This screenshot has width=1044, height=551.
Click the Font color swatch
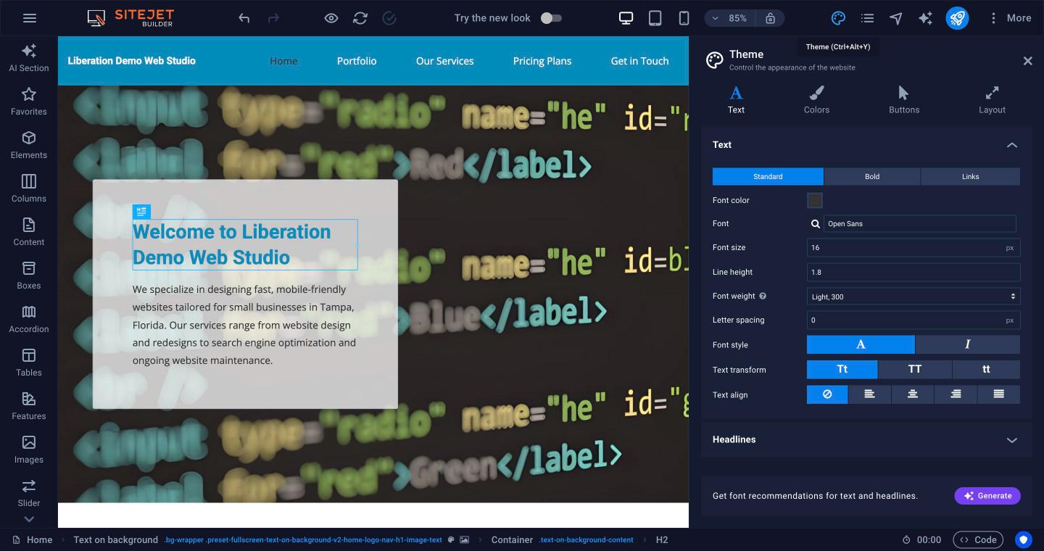815,201
